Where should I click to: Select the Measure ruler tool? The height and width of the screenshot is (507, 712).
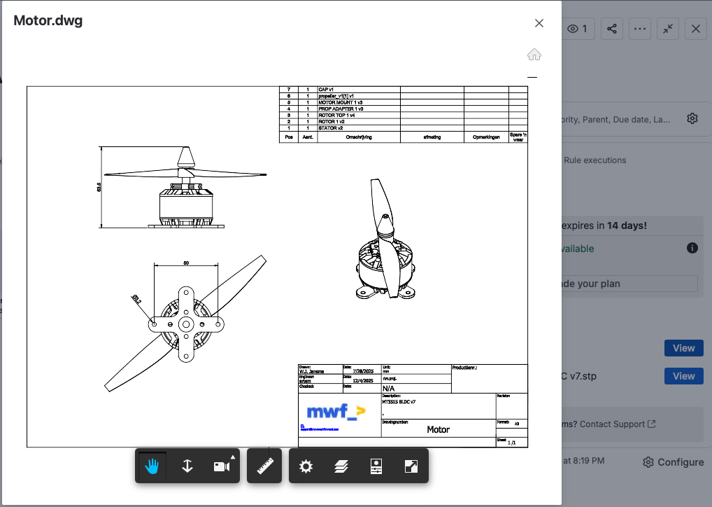coord(264,466)
